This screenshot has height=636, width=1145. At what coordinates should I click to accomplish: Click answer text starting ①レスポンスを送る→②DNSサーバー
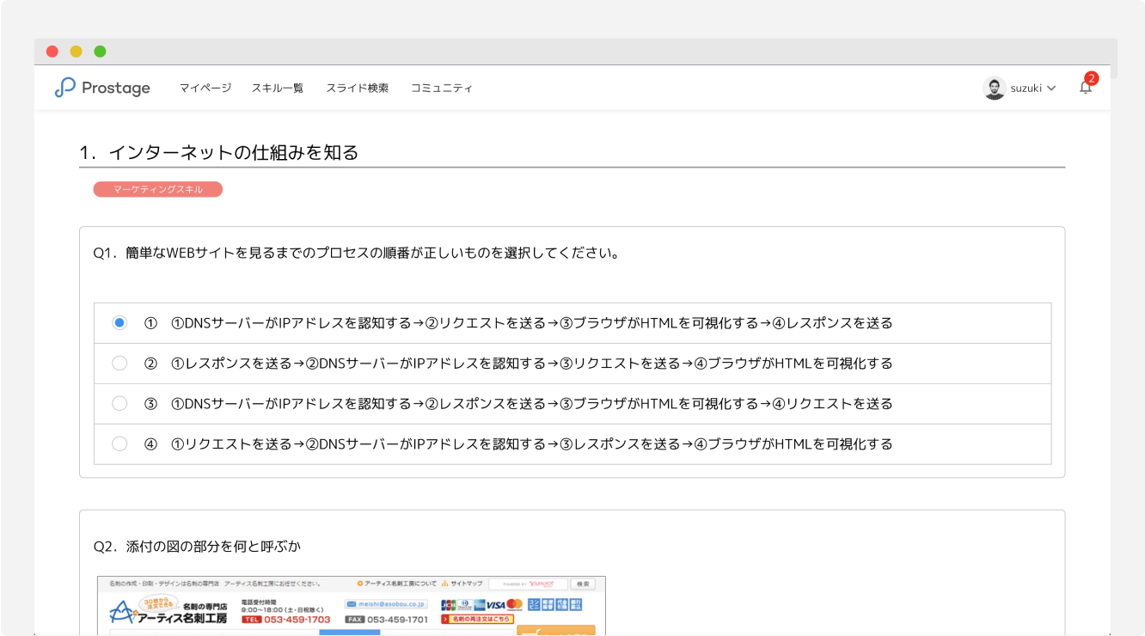(x=532, y=364)
